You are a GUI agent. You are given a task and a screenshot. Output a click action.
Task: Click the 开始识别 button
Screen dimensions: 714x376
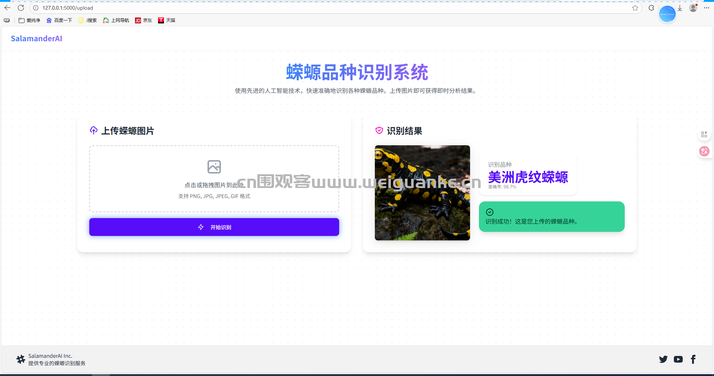(x=214, y=227)
